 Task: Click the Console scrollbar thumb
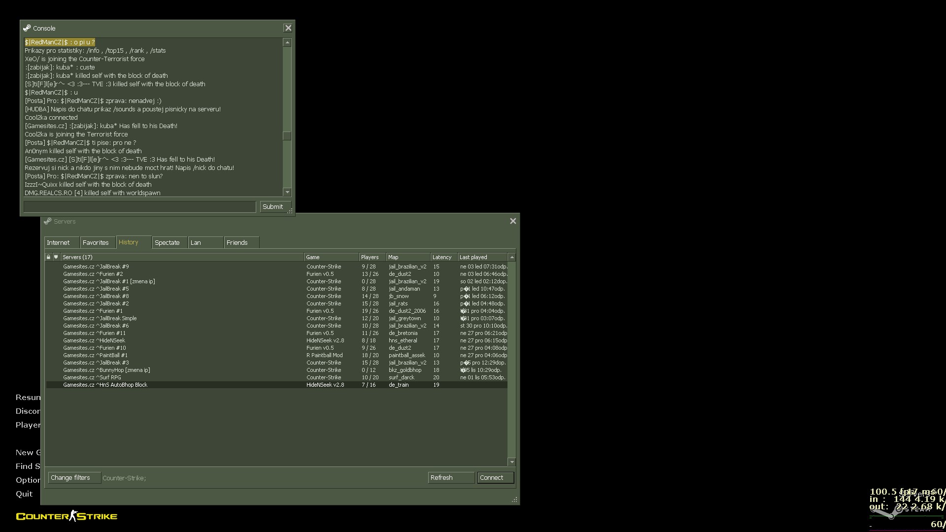[287, 136]
